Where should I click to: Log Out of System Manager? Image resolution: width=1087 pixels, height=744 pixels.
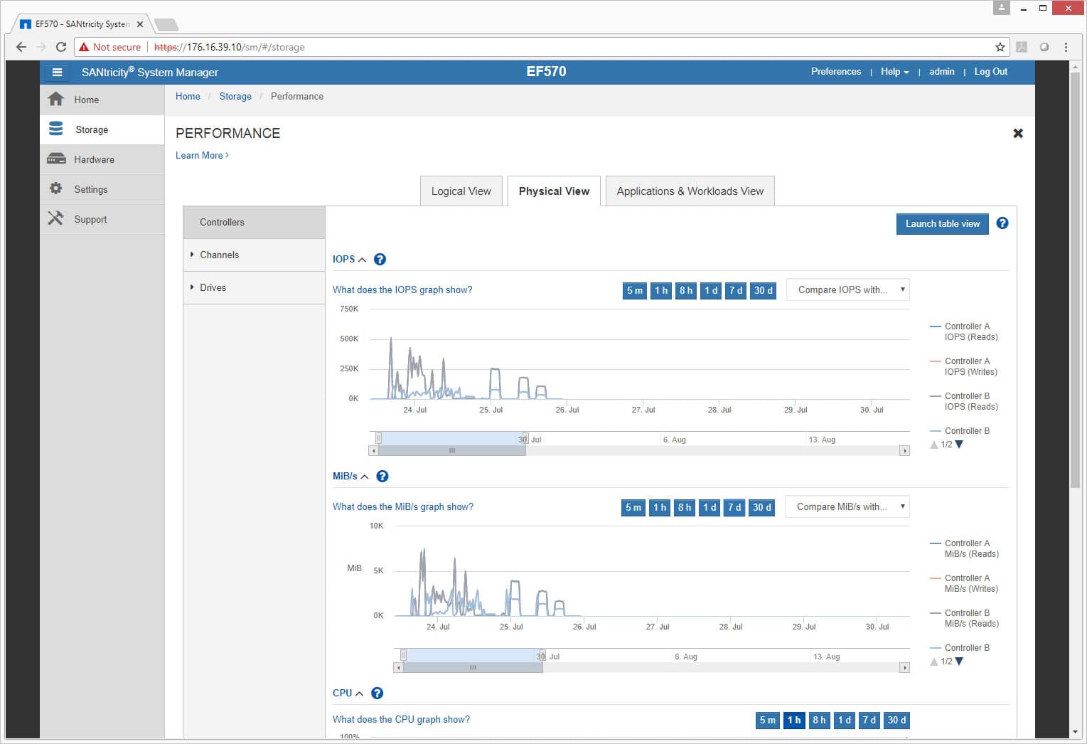click(x=990, y=72)
